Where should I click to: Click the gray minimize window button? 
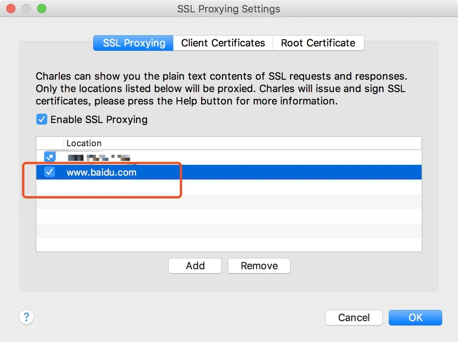tap(26, 9)
